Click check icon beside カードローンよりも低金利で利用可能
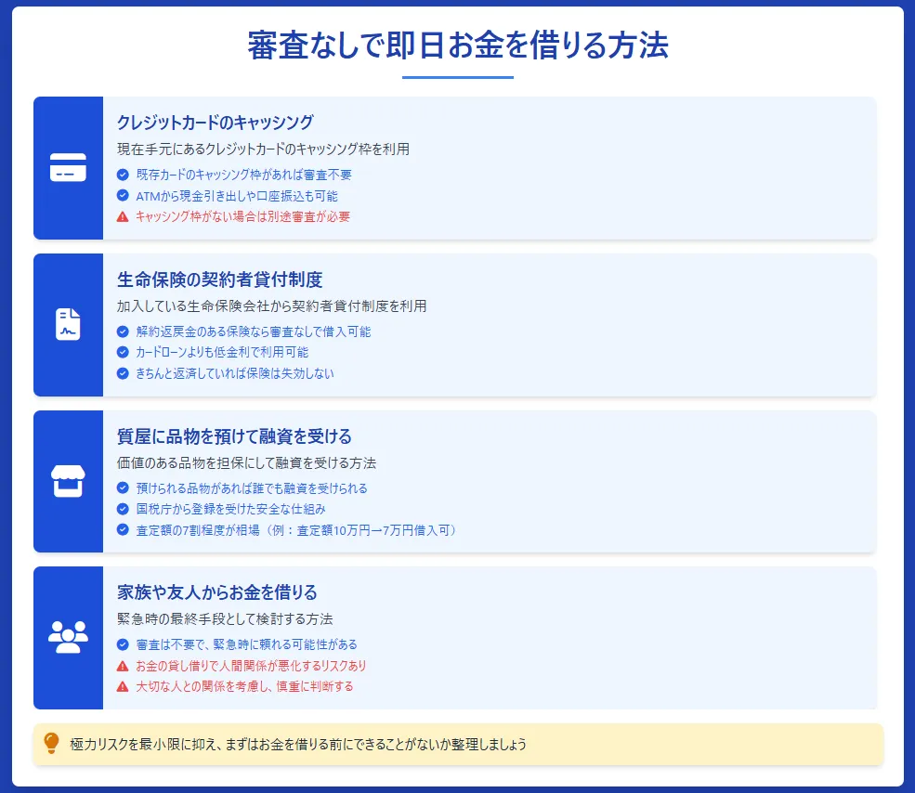Image resolution: width=915 pixels, height=793 pixels. point(123,352)
